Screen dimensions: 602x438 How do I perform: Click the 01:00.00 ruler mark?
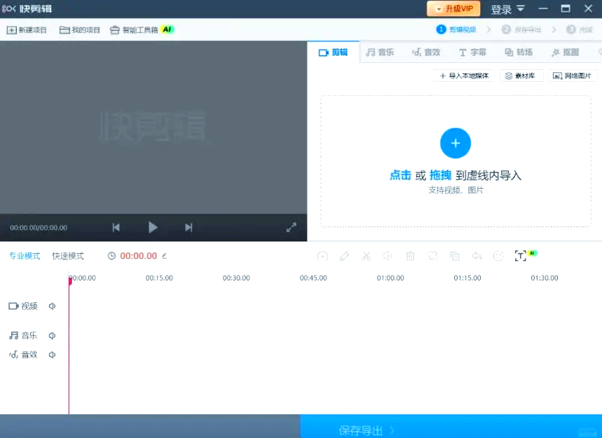coord(390,278)
